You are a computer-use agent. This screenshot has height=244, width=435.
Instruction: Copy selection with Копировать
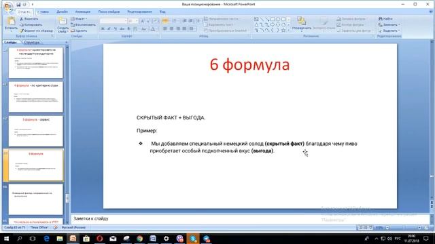[31, 24]
